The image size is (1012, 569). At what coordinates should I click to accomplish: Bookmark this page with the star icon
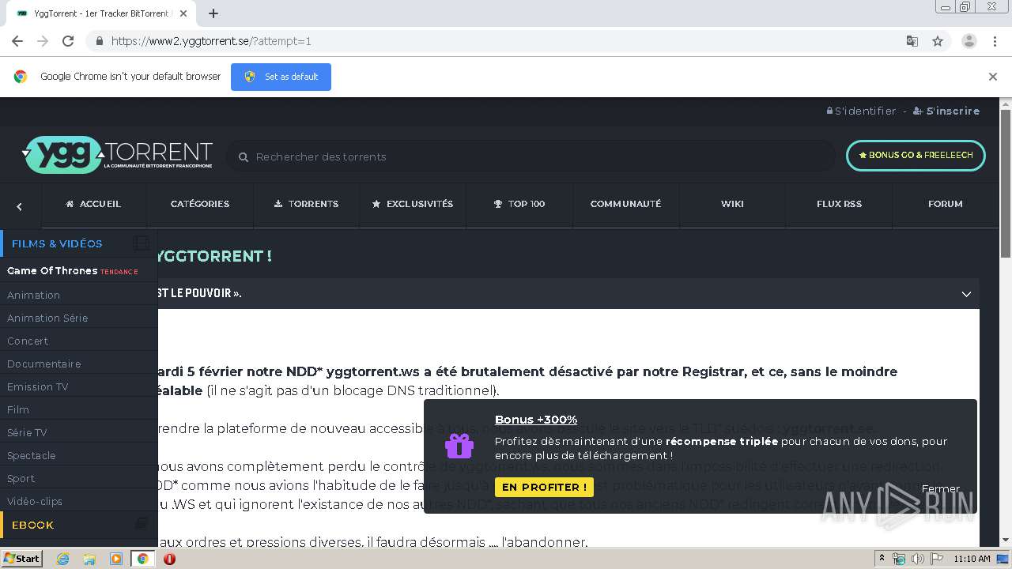[938, 41]
